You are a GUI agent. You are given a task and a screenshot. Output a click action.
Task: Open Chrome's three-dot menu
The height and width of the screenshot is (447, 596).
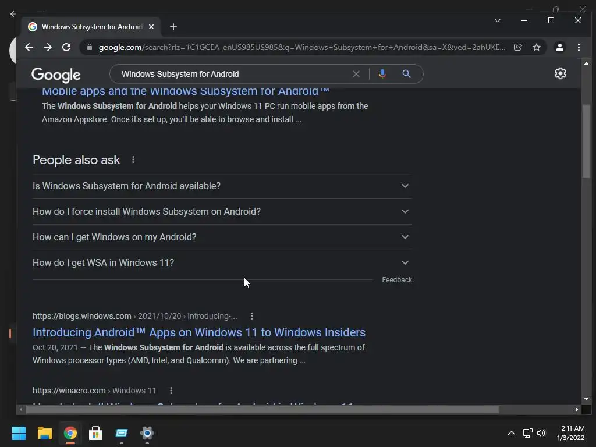pyautogui.click(x=579, y=47)
